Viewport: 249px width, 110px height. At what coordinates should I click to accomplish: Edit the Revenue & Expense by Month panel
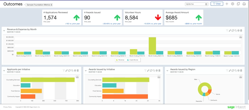[x=230, y=31]
